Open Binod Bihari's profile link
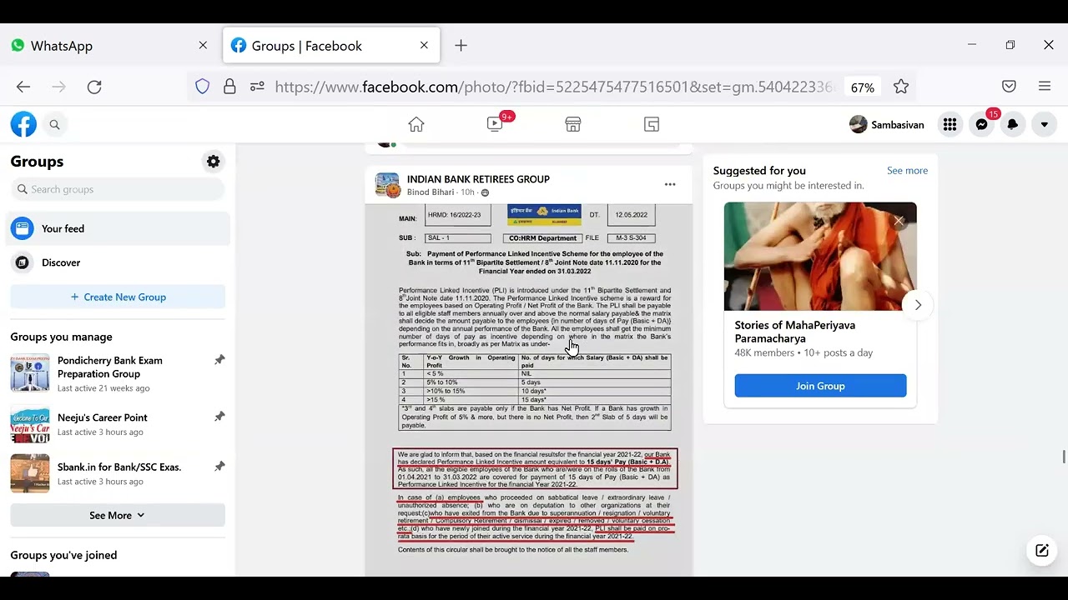The image size is (1068, 600). 431,192
